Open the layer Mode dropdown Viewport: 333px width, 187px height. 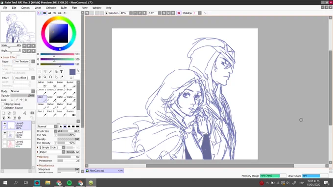[x=33, y=91]
